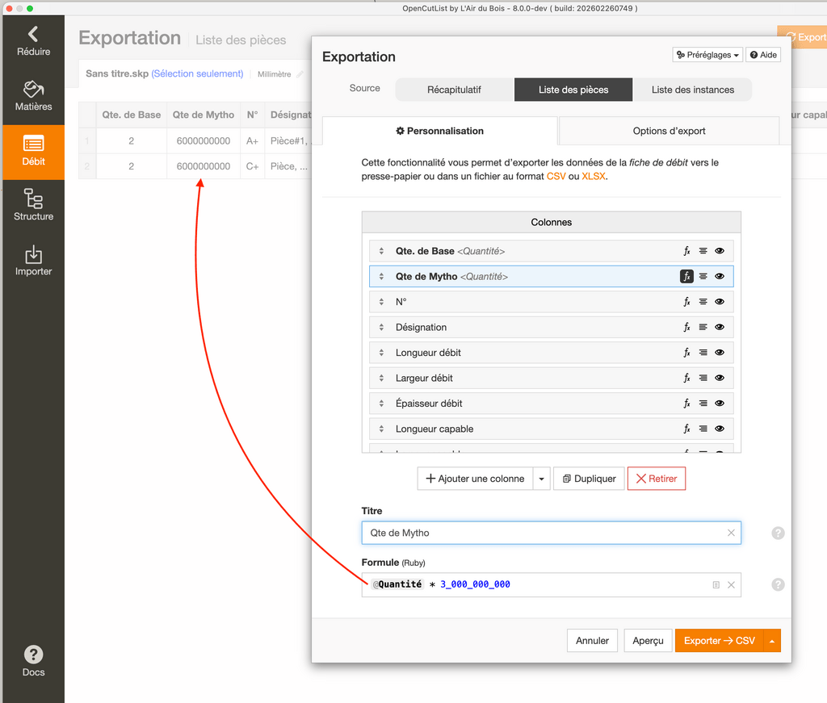Switch to the Options d'export tab
The image size is (827, 703).
pyautogui.click(x=669, y=131)
